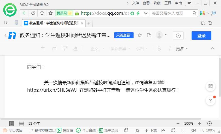Open the 文件 menu
Viewport: 221px width, 134px height.
click(x=136, y=3)
